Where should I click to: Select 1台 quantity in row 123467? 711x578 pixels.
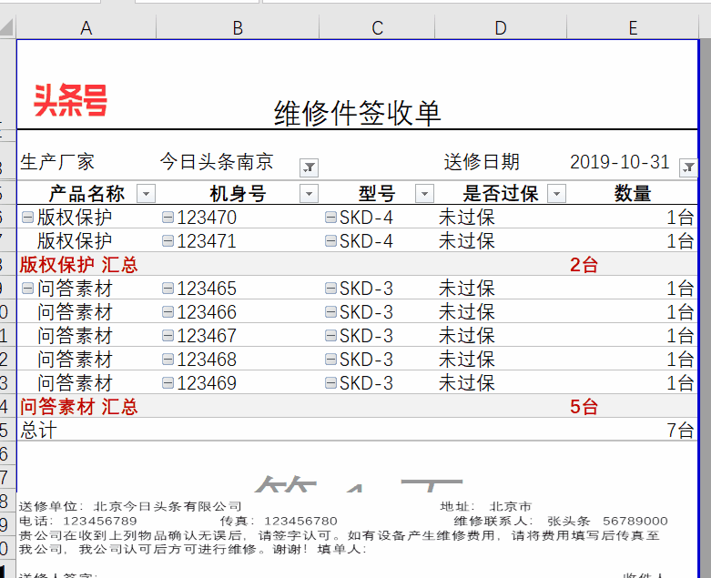click(680, 336)
